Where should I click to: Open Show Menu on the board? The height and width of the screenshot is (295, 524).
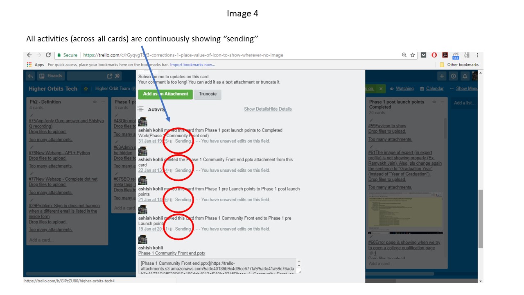tap(464, 88)
